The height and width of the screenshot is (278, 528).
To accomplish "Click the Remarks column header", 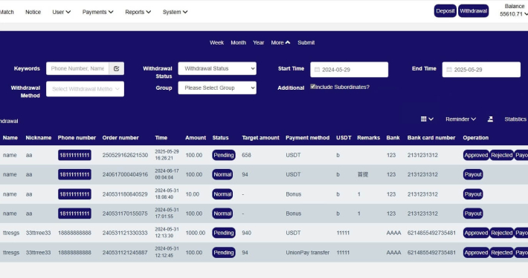I will (x=368, y=138).
